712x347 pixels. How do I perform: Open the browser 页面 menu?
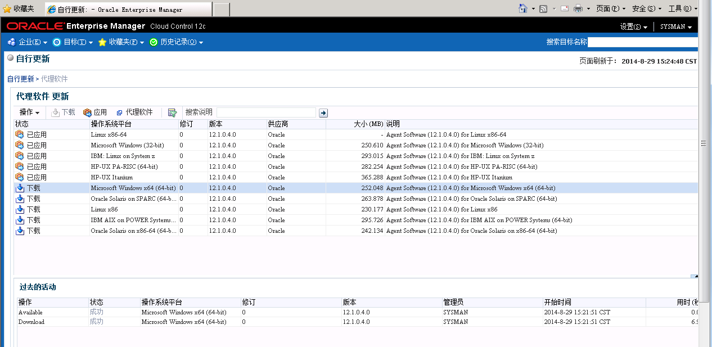[611, 8]
